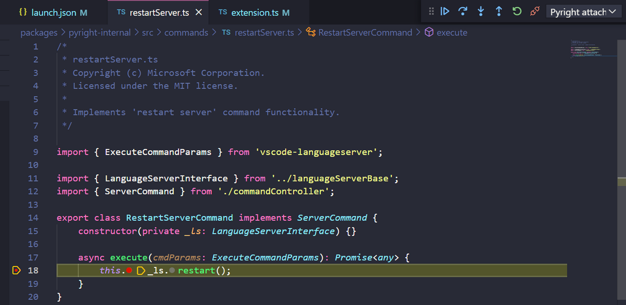The height and width of the screenshot is (305, 626).
Task: Click the '../languageServerBase' import path
Action: 332,179
